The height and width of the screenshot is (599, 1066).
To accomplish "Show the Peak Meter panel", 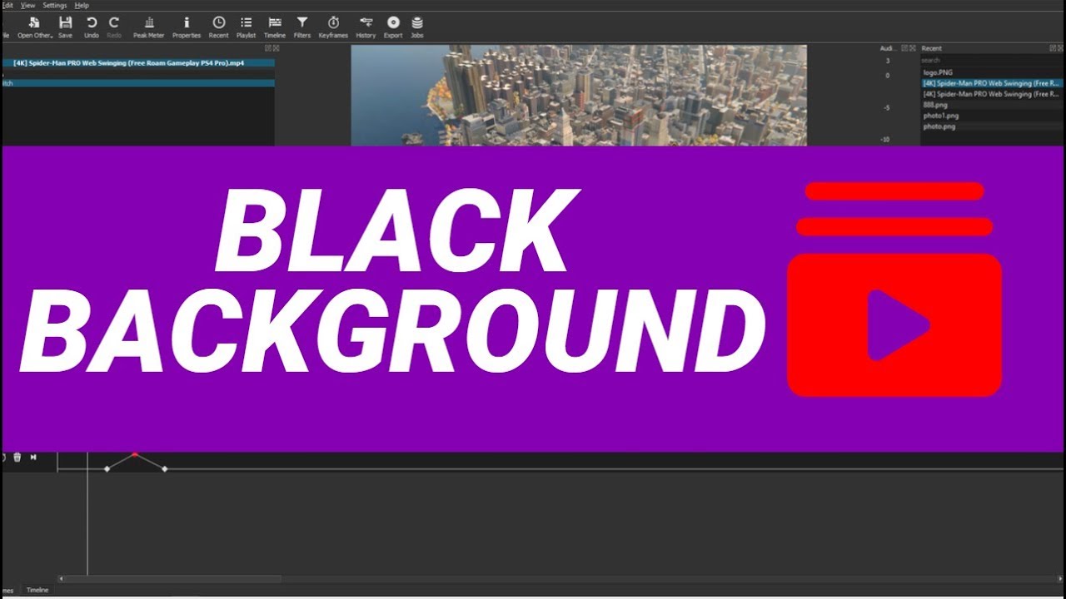I will [x=149, y=27].
